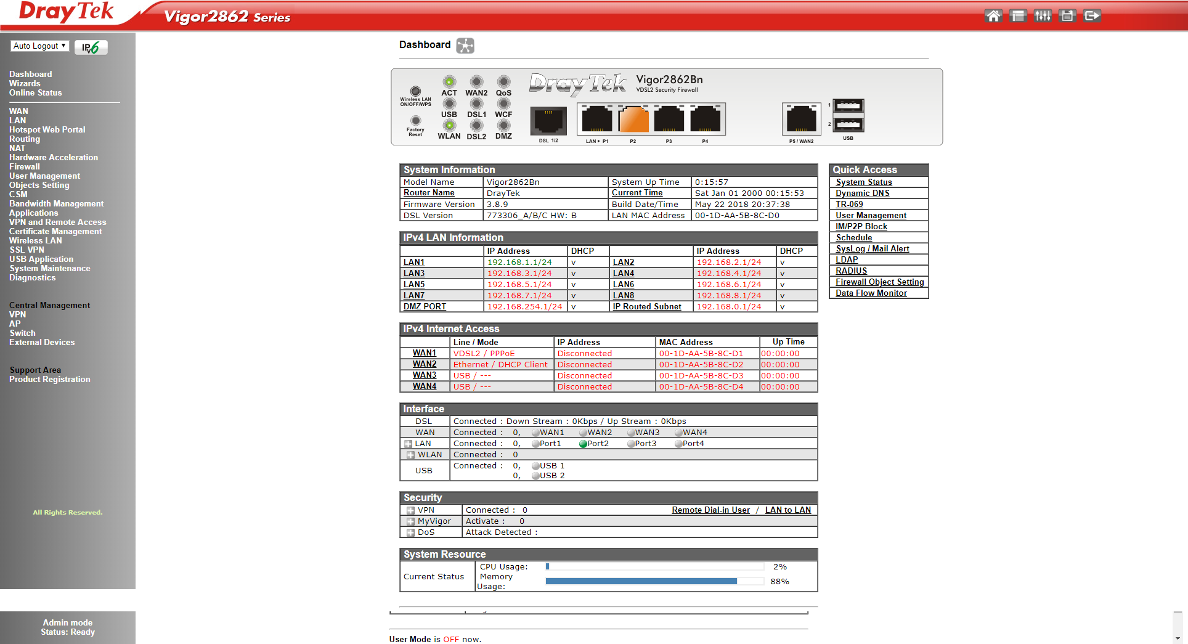Click the WAN4 status indicator in Interface
The image size is (1188, 644).
point(678,433)
